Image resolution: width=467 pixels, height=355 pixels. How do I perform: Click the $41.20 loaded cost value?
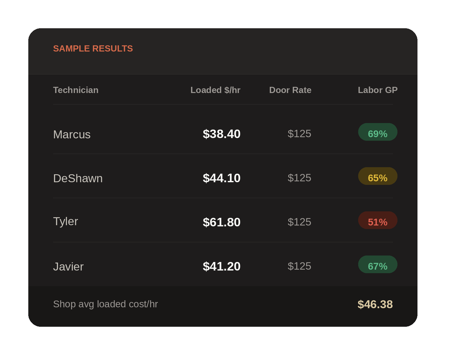tap(222, 266)
